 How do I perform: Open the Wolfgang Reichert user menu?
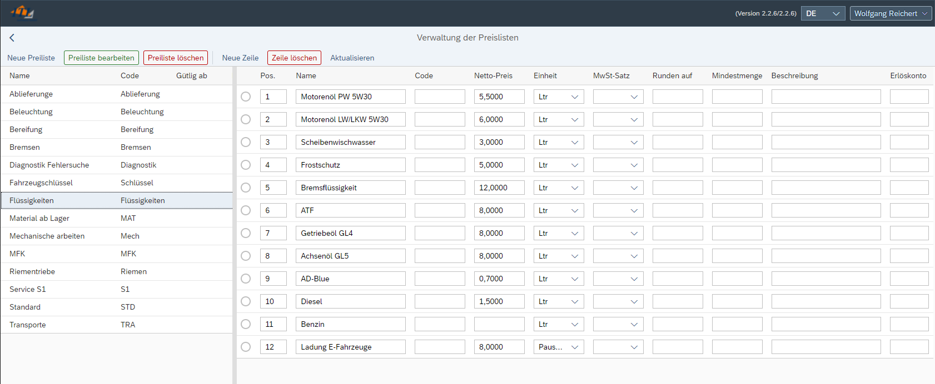click(891, 13)
